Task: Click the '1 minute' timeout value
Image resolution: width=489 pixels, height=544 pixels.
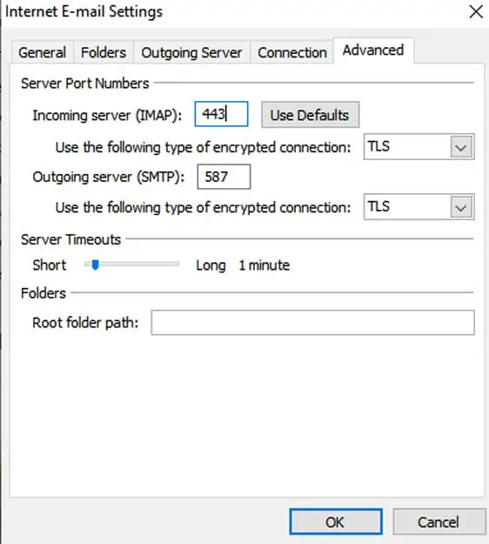Action: tap(265, 265)
